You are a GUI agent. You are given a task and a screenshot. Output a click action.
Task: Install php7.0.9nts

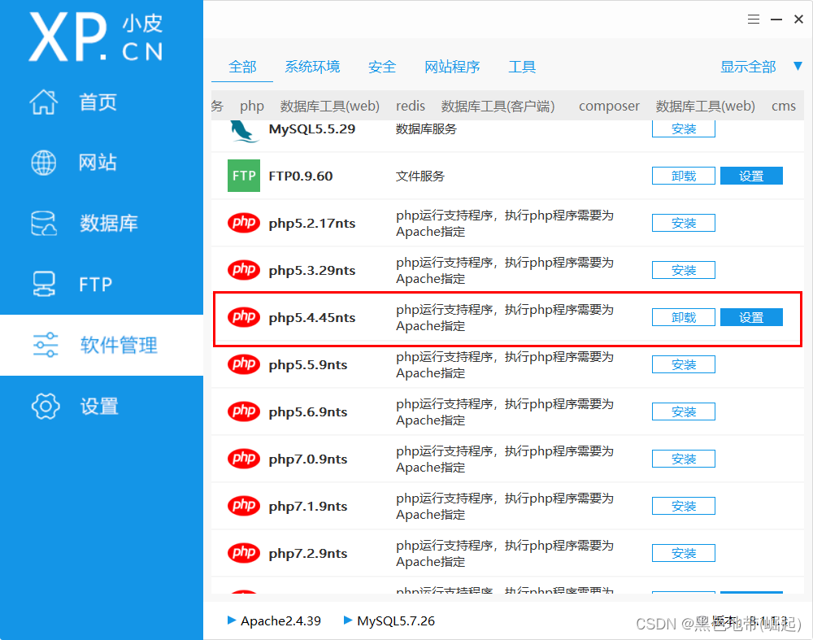tap(684, 459)
